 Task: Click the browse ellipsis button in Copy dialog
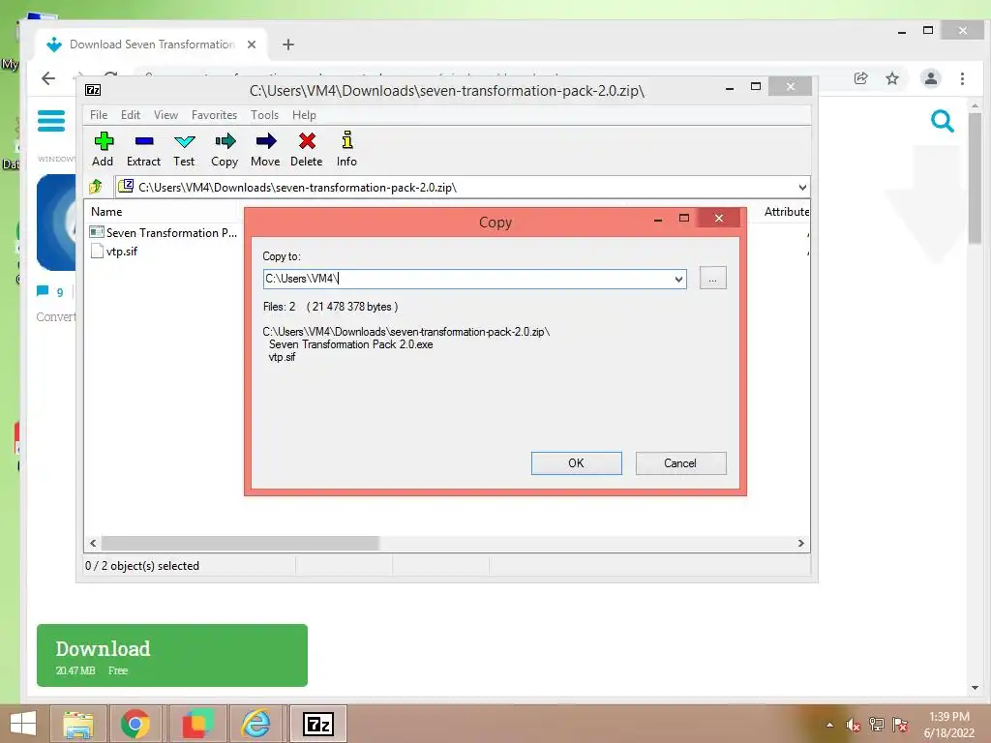coord(712,278)
